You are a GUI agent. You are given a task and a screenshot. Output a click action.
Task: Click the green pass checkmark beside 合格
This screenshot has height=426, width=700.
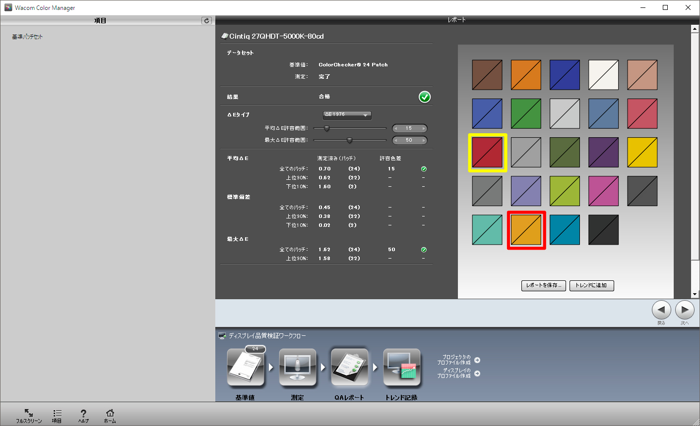point(425,97)
